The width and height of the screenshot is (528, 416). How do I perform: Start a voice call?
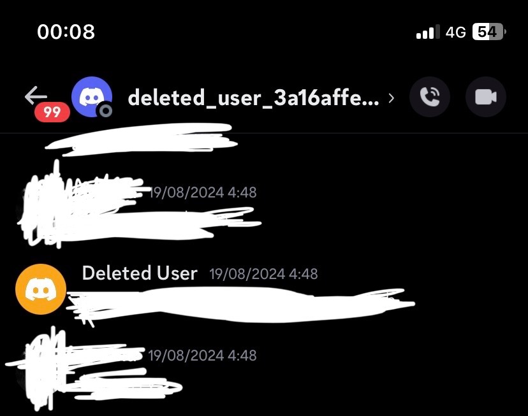coord(429,97)
